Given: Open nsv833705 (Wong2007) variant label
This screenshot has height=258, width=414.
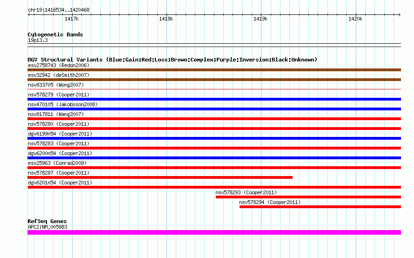Looking at the screenshot, I should 56,85.
